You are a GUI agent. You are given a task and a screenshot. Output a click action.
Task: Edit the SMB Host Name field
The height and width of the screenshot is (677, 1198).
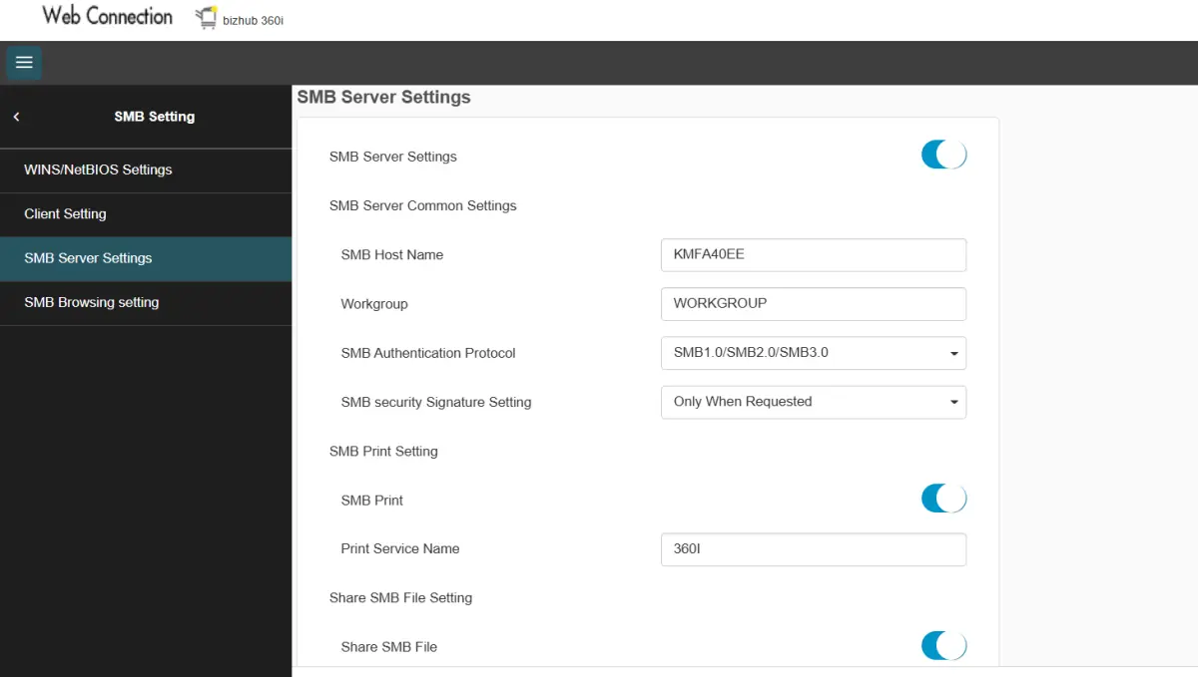[812, 254]
